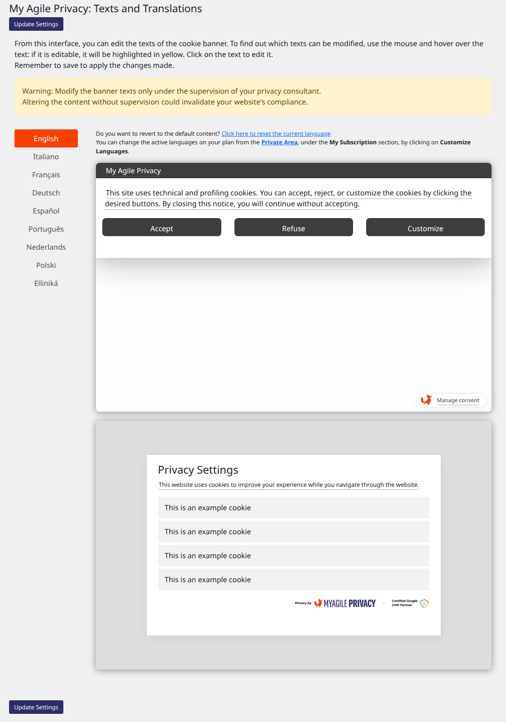Click the reset current language link

tap(276, 133)
